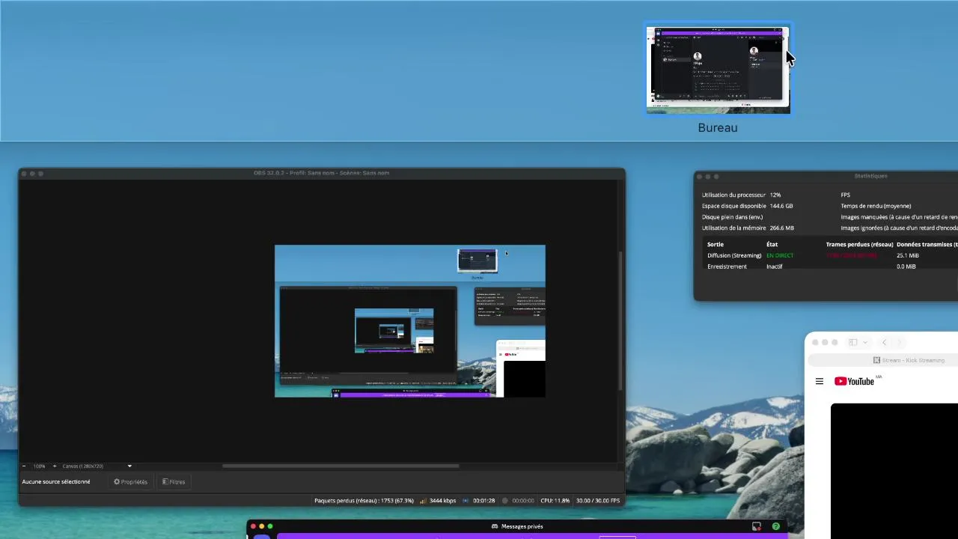The width and height of the screenshot is (958, 539).
Task: Click the recording status circle icon
Action: pyautogui.click(x=505, y=501)
